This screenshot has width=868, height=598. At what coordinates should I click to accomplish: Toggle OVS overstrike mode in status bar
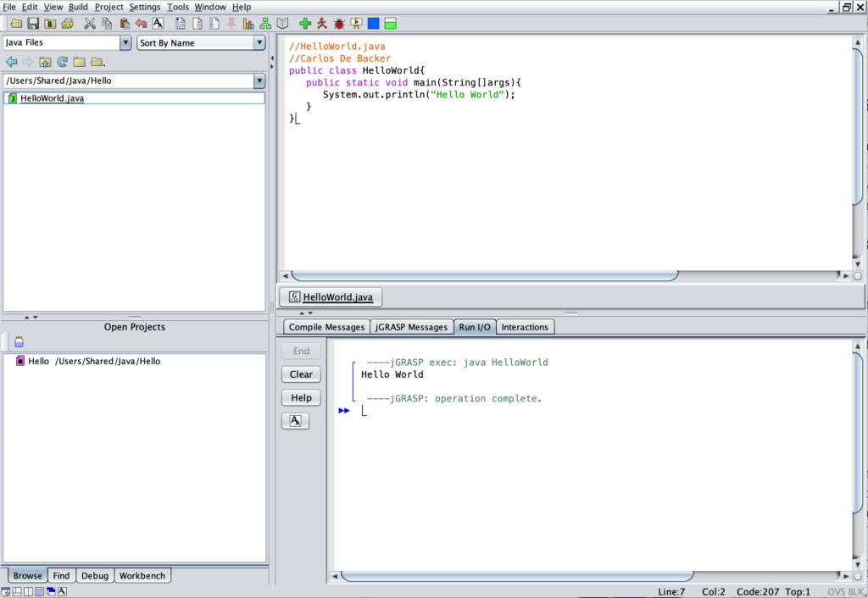pyautogui.click(x=836, y=592)
